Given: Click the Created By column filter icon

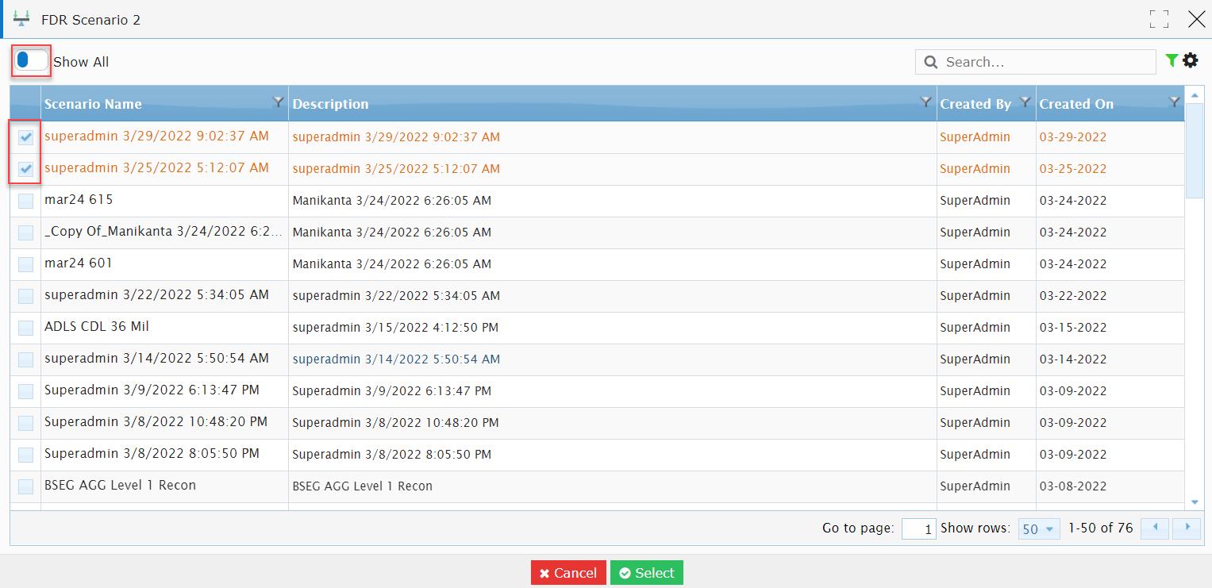Looking at the screenshot, I should pyautogui.click(x=1025, y=102).
